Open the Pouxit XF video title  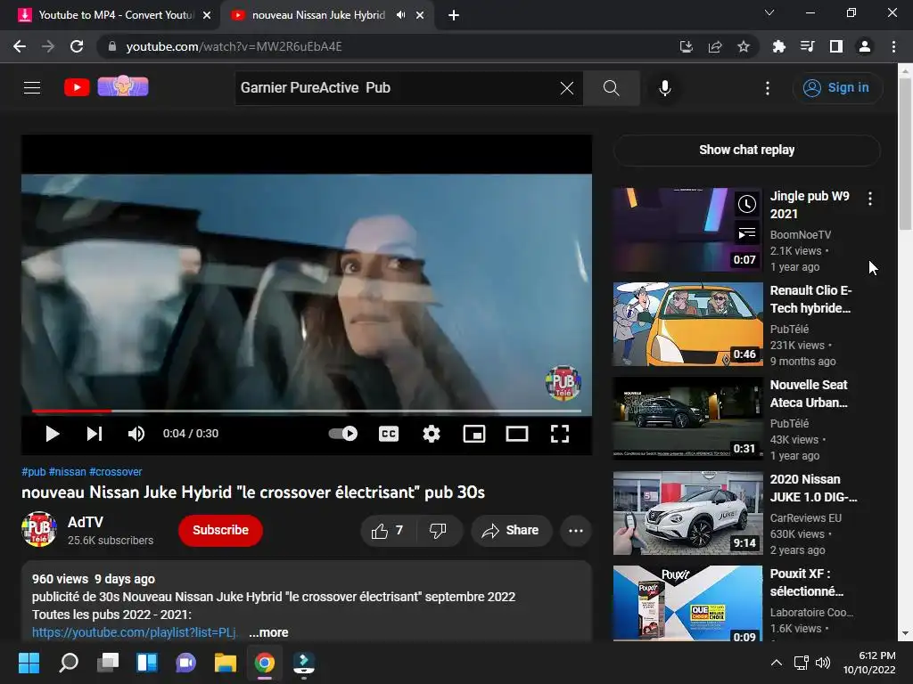(806, 582)
